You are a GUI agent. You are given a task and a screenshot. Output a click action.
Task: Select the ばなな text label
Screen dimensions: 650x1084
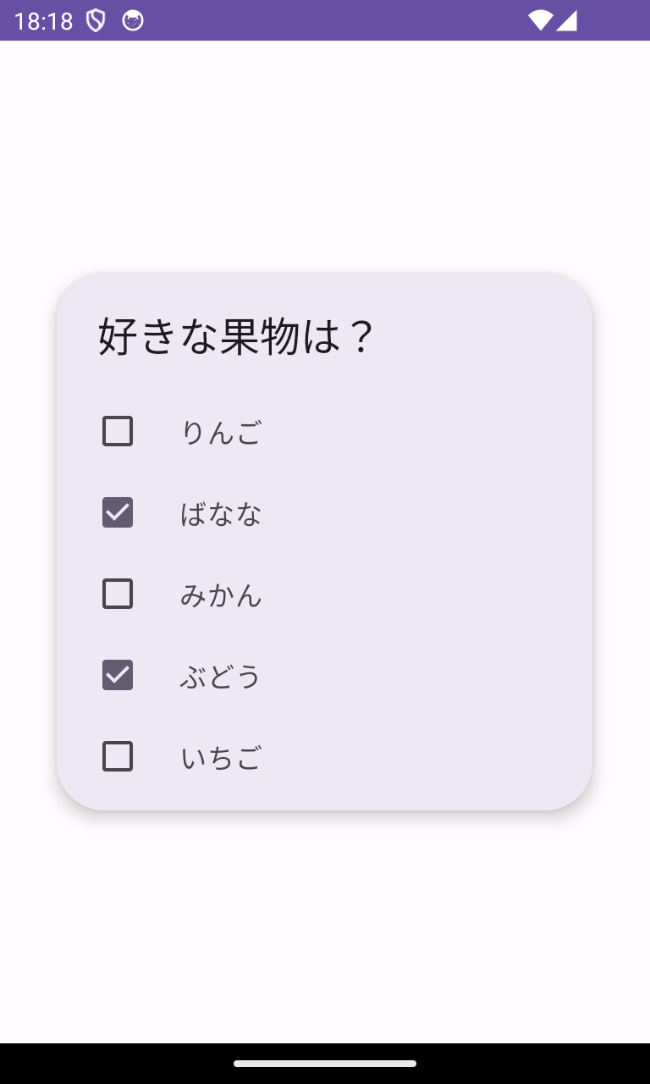[x=221, y=513]
